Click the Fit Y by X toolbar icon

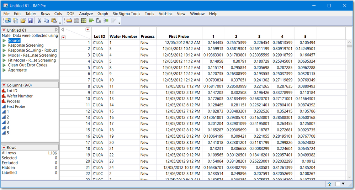(98, 21)
